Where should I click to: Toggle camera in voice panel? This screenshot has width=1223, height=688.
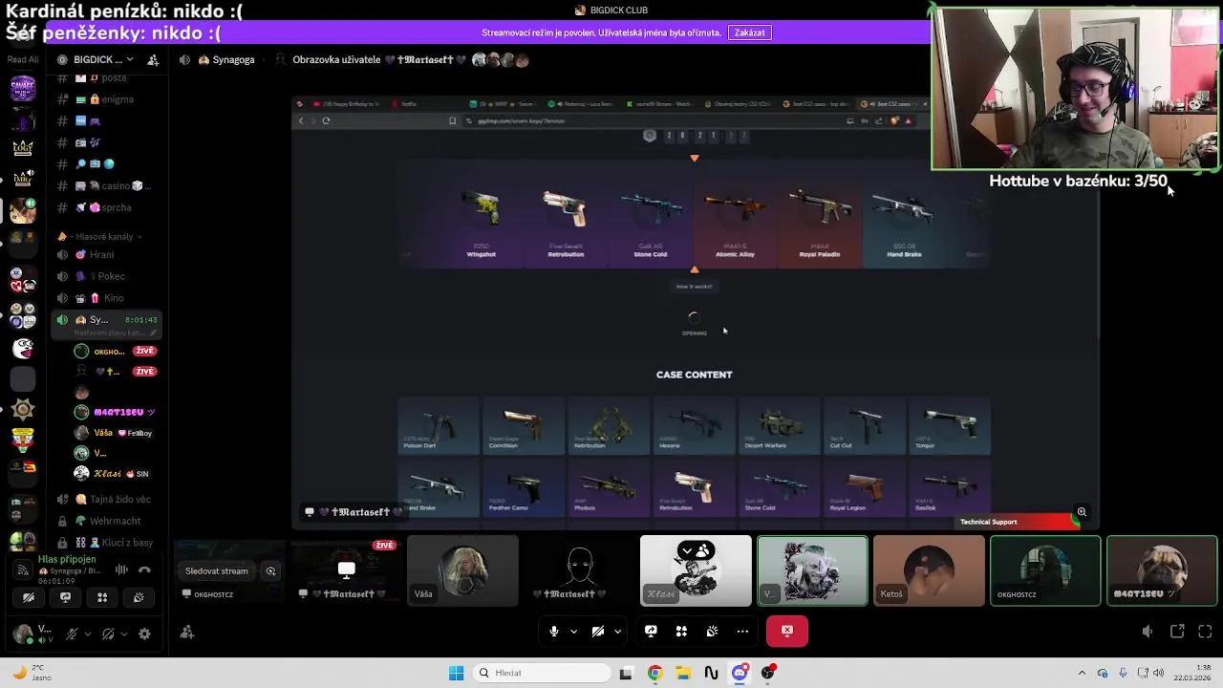click(29, 597)
